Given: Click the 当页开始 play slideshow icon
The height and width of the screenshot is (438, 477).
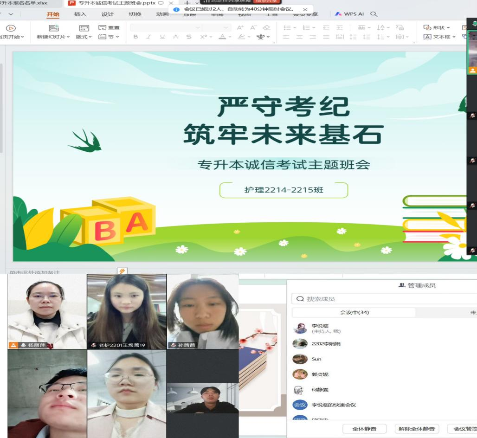Looking at the screenshot, I should click(x=10, y=27).
